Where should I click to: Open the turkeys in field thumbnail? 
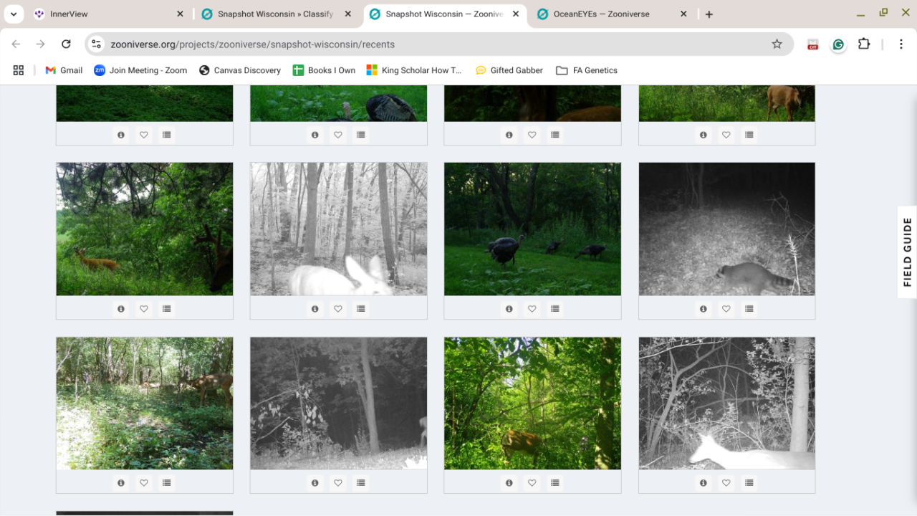coord(532,229)
